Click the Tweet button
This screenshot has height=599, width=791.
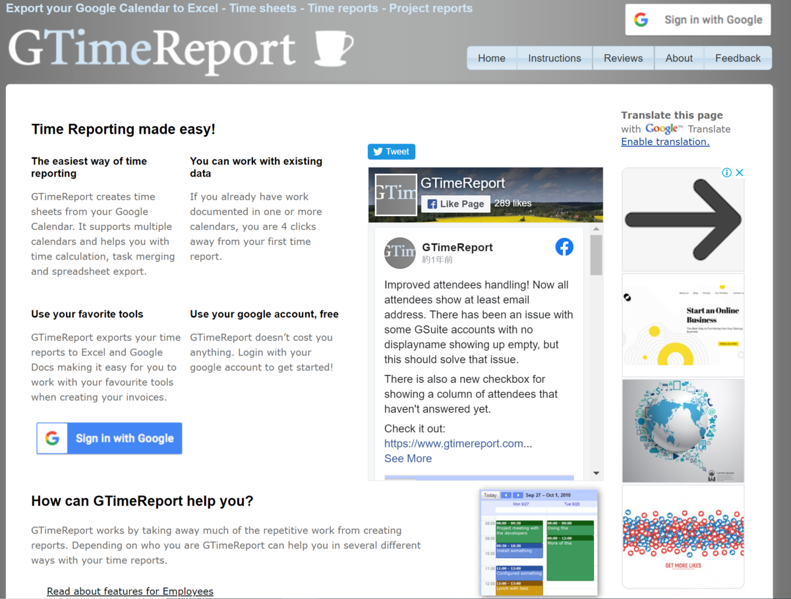click(x=392, y=152)
